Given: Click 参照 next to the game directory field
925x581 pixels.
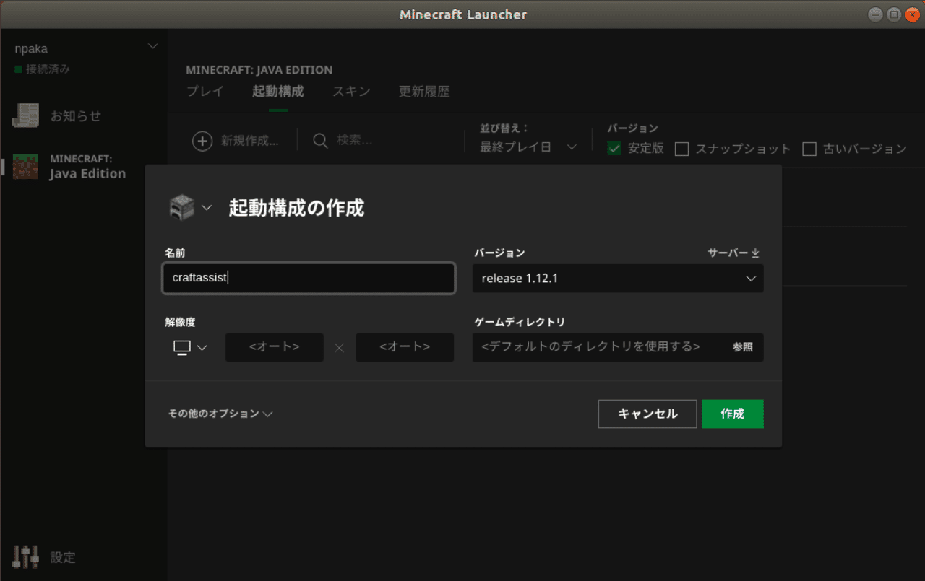Looking at the screenshot, I should click(744, 347).
